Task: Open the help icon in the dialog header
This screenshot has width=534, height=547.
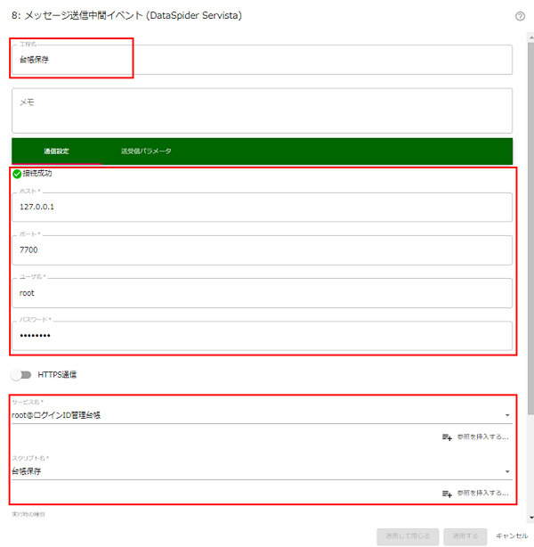Action: pyautogui.click(x=520, y=16)
